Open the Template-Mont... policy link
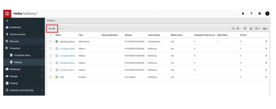Image resolution: width=276 pixels, height=109 pixels. 68,56
